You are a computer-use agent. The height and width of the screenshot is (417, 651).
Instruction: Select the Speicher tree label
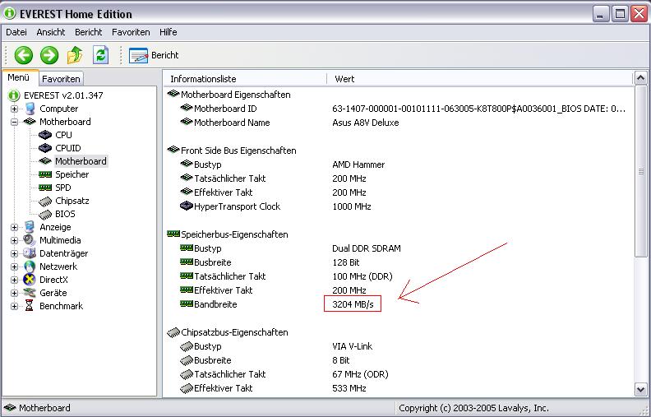pyautogui.click(x=72, y=174)
